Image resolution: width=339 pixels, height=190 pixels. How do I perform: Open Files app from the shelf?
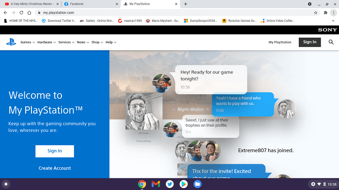point(198,184)
